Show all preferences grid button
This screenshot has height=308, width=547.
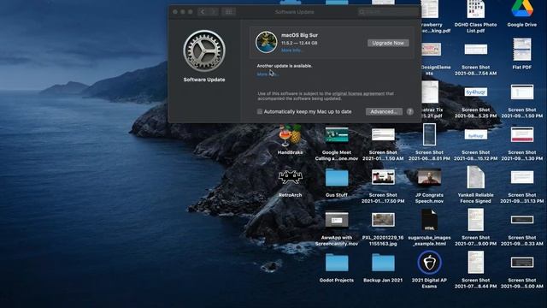coord(228,12)
